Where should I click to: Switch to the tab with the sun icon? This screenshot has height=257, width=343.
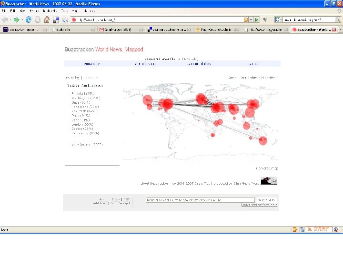click(217, 30)
